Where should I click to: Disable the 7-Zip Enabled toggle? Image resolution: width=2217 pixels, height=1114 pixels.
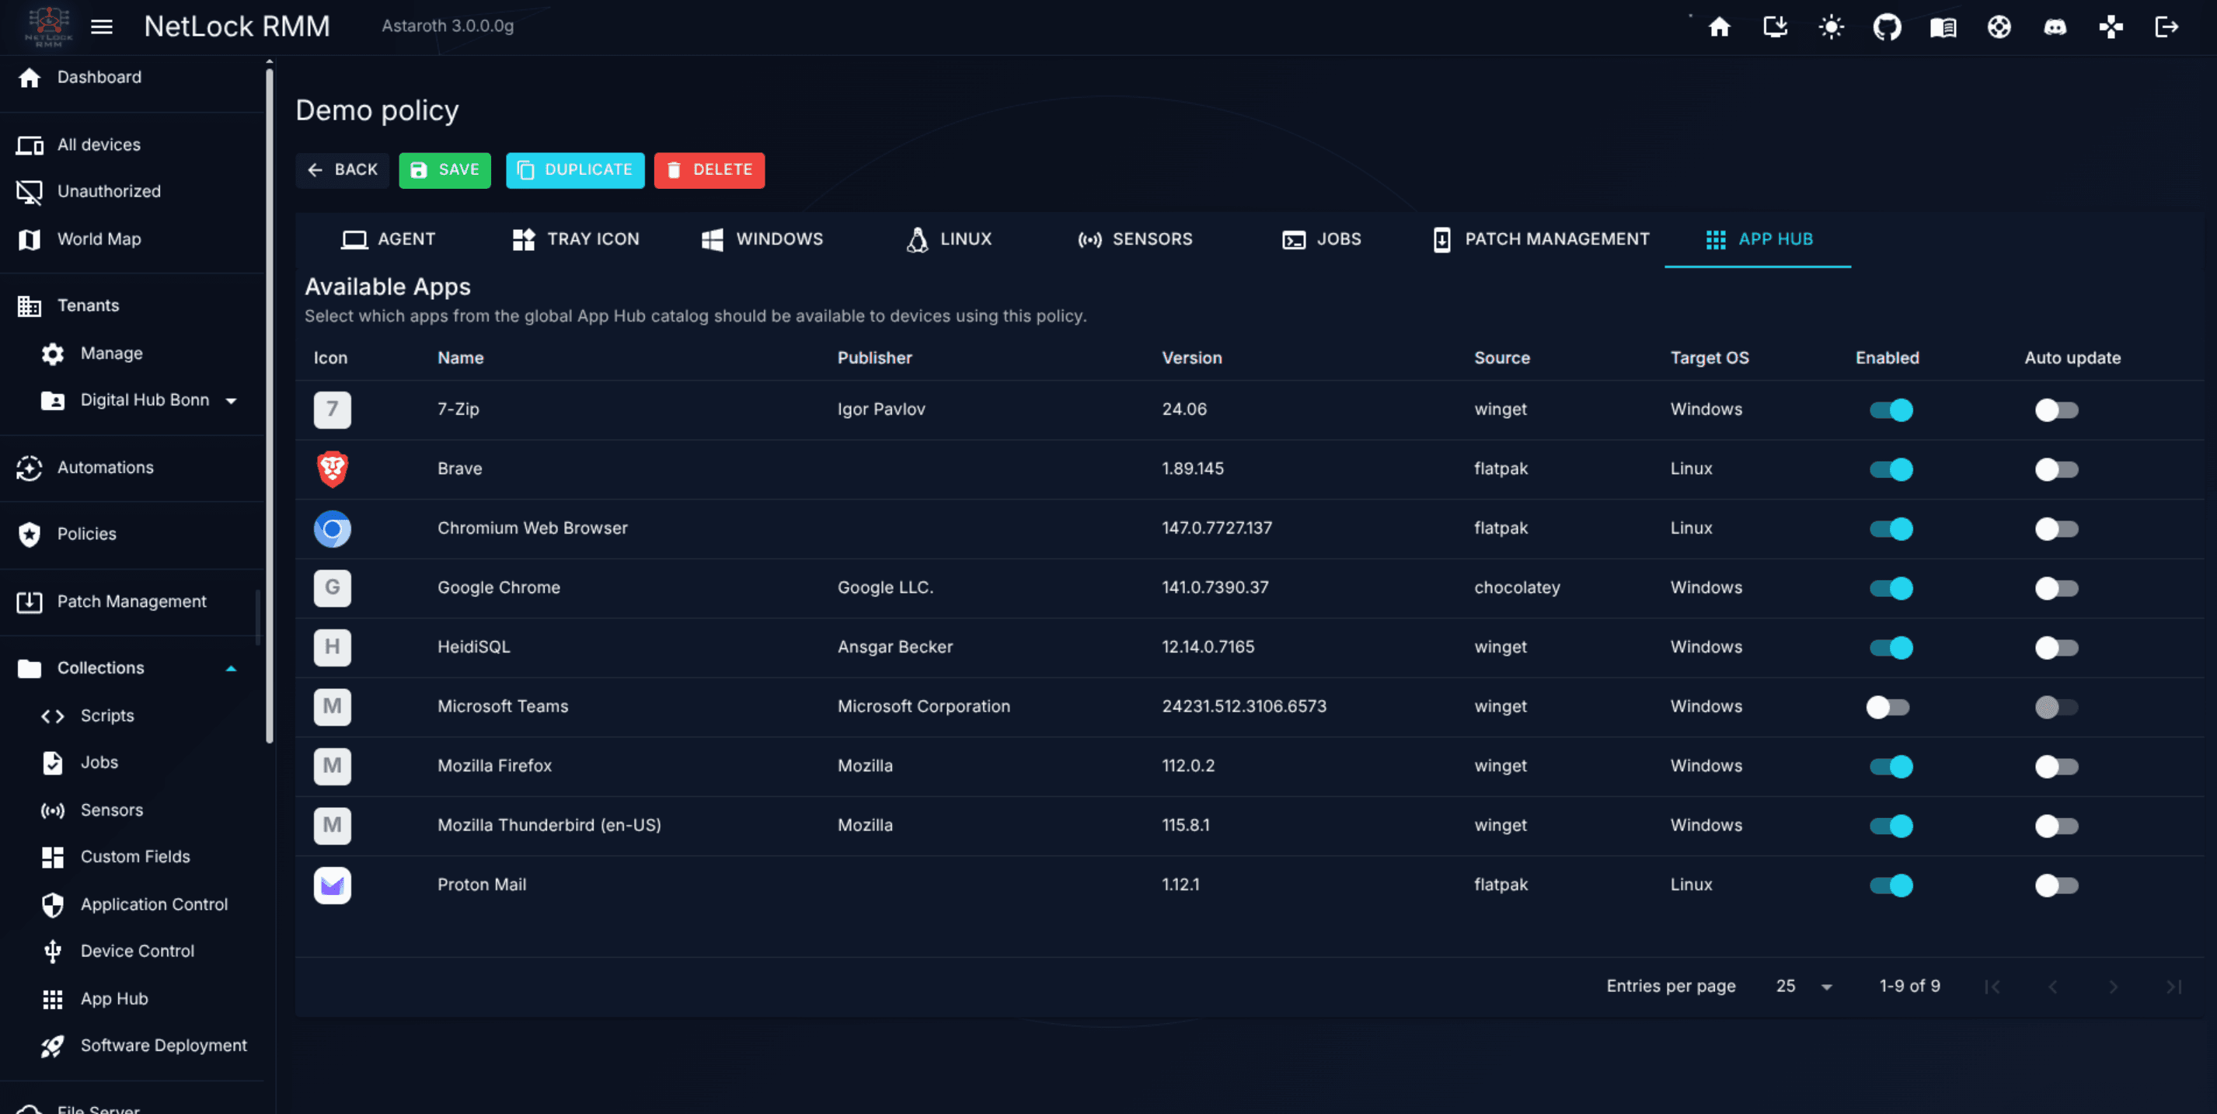(1891, 409)
